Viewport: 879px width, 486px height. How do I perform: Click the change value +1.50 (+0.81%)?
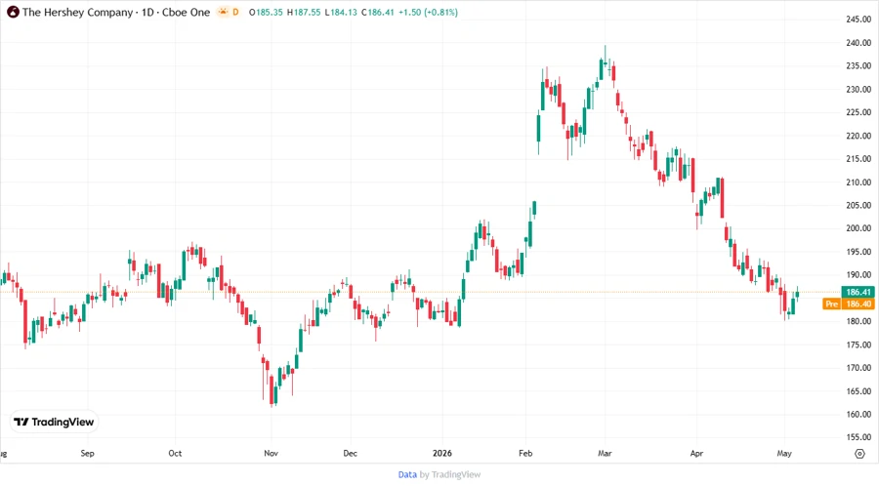pos(428,12)
